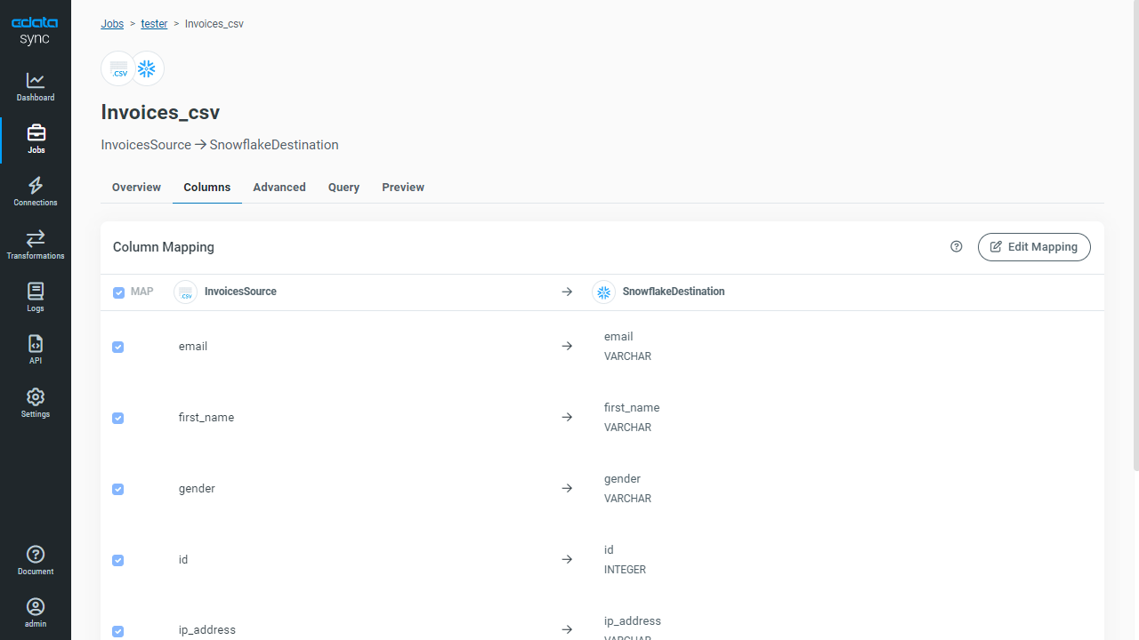Toggle the MAP select-all checkbox

click(x=118, y=292)
